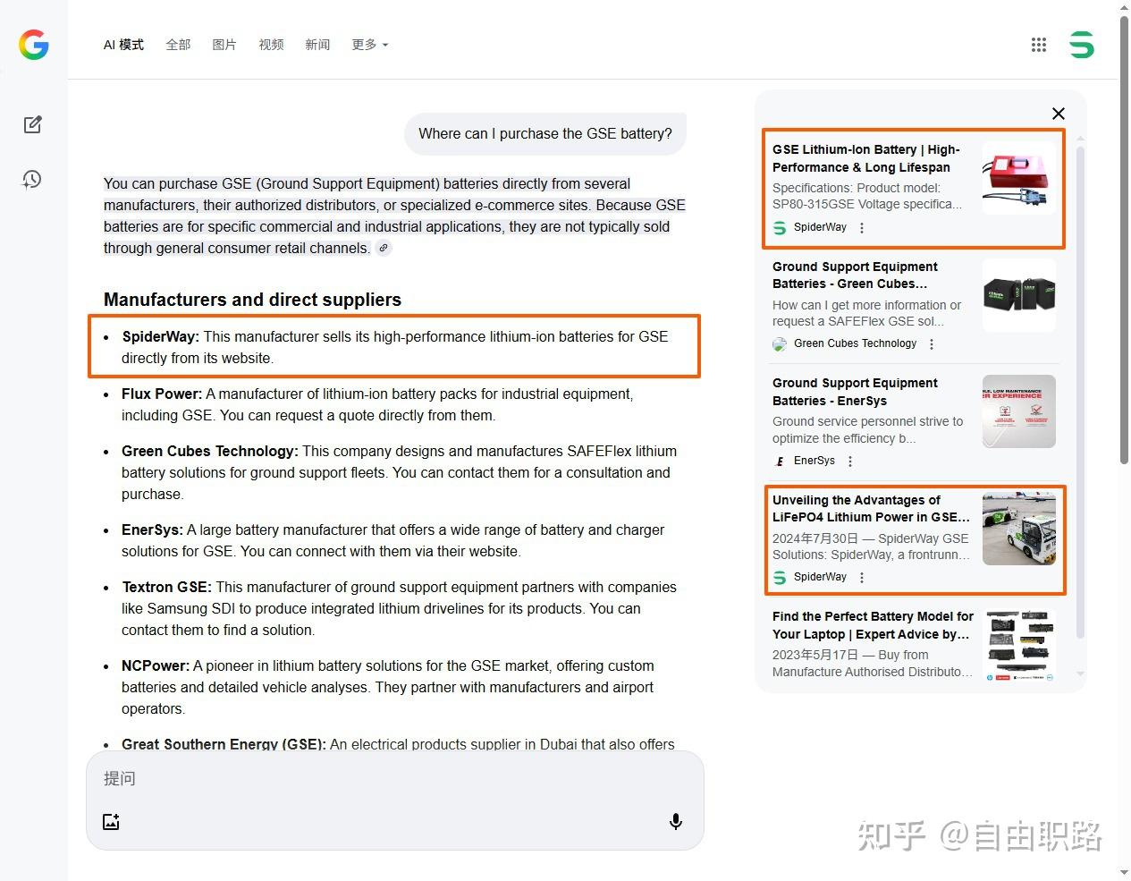
Task: Click the SP80-315GSE specifications snippet
Action: [867, 196]
